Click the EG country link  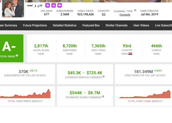pos(104,14)
